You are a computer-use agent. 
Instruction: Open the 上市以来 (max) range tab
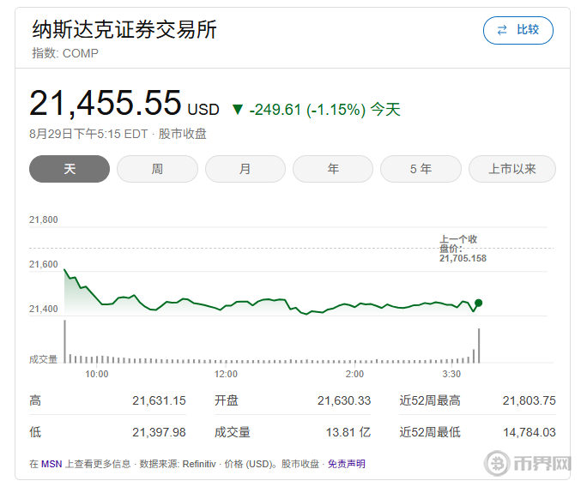pyautogui.click(x=511, y=169)
